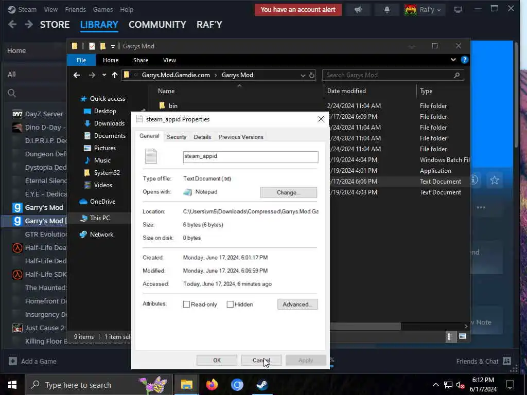Open the Explorer Share ribbon tab

coord(140,60)
